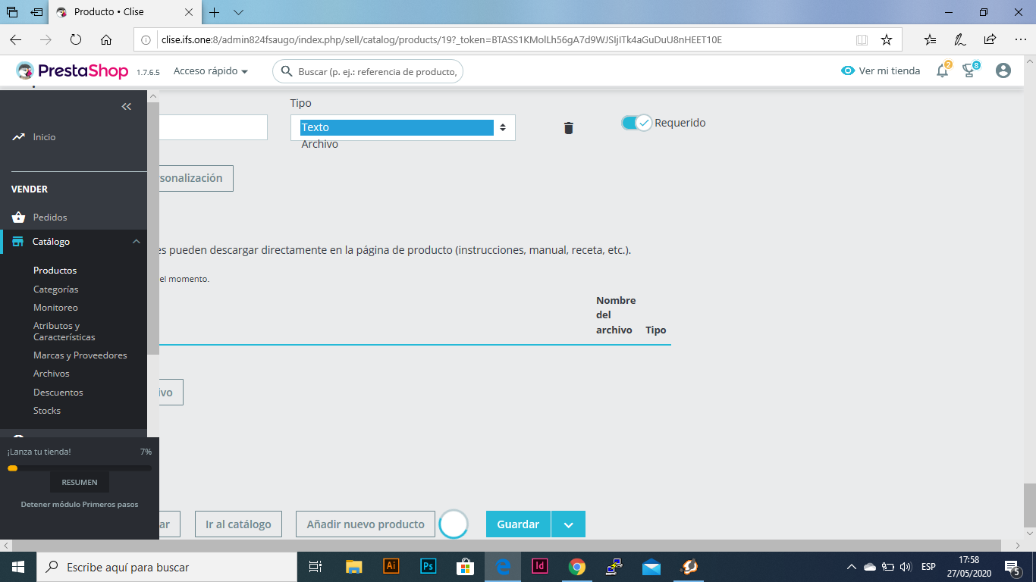
Task: Collapse the Catálogo menu chevron
Action: pos(137,242)
